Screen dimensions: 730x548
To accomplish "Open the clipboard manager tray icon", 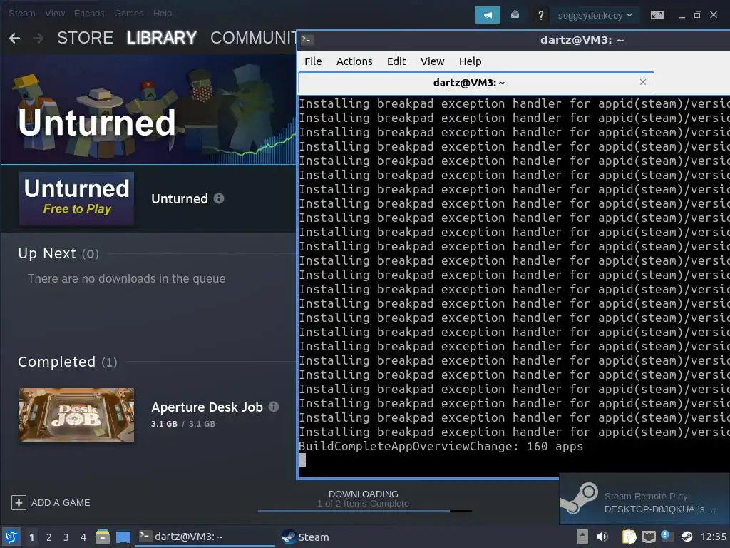I will tap(629, 537).
